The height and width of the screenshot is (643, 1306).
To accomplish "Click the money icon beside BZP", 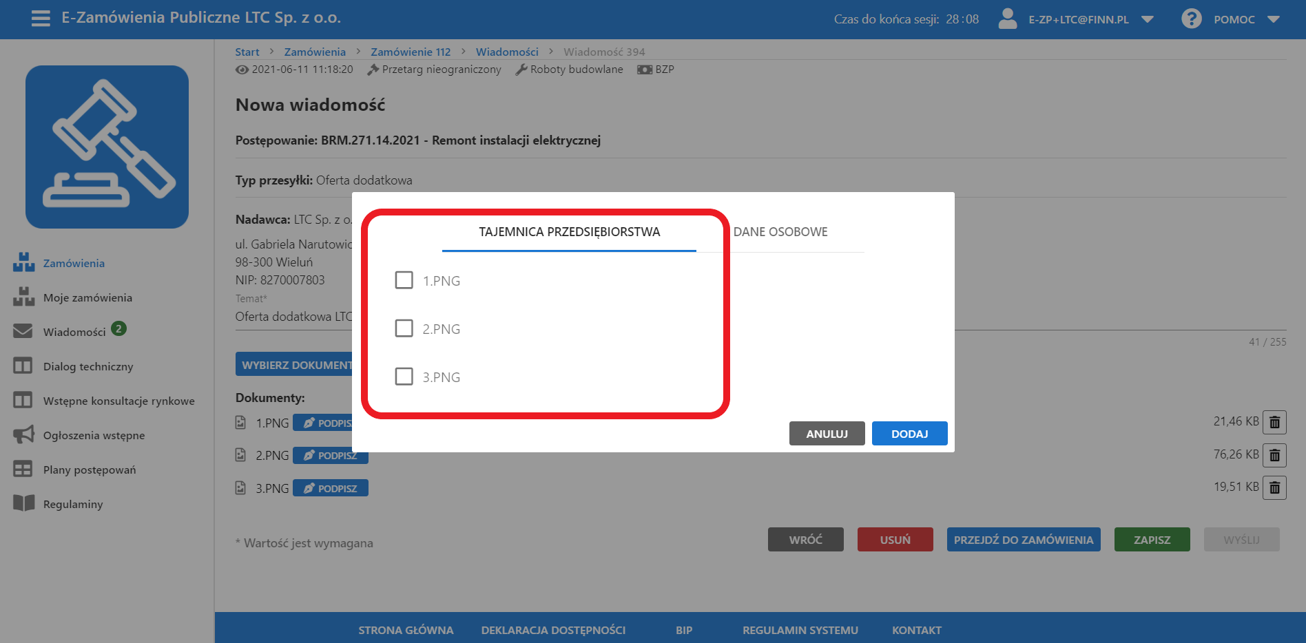I will [x=645, y=70].
